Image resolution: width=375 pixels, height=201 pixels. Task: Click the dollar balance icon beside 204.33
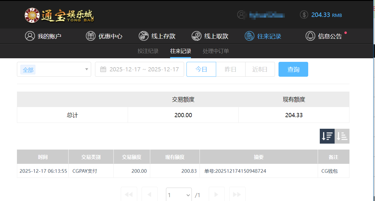(x=303, y=14)
